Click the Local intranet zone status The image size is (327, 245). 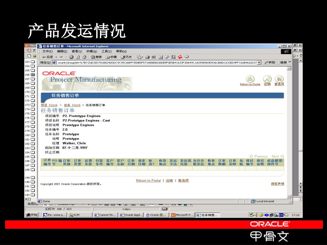(263, 201)
